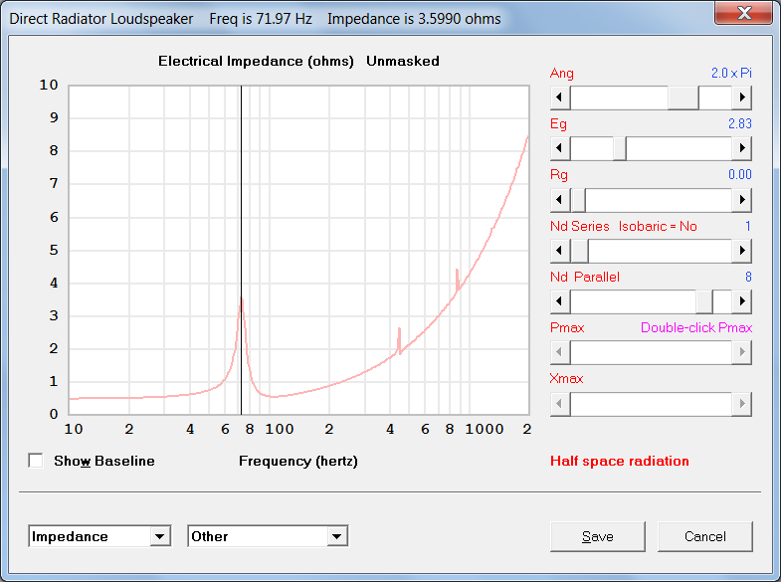Click the Pmax slider's right arrow
781x582 pixels.
(741, 352)
